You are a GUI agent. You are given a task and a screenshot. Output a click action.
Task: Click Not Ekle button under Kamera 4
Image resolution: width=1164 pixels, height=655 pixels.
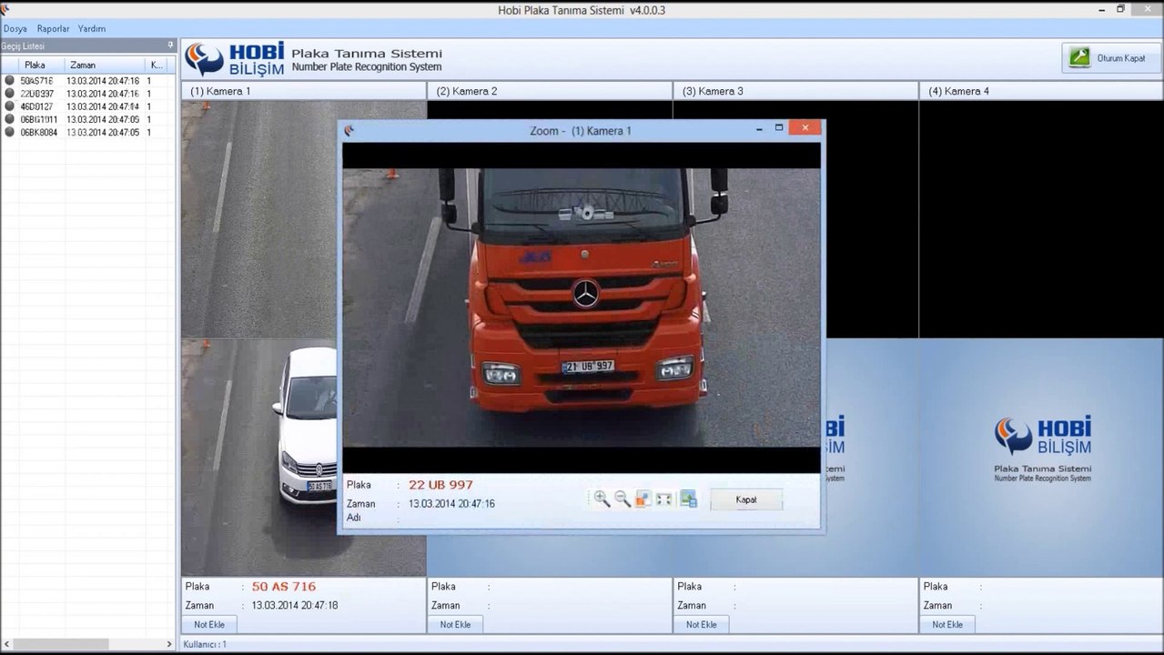947,625
